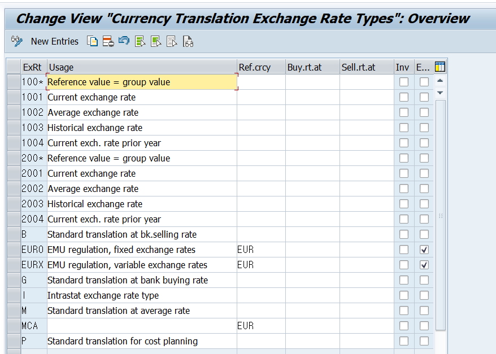The image size is (496, 354).
Task: Click the Copy As icon
Action: pos(93,41)
